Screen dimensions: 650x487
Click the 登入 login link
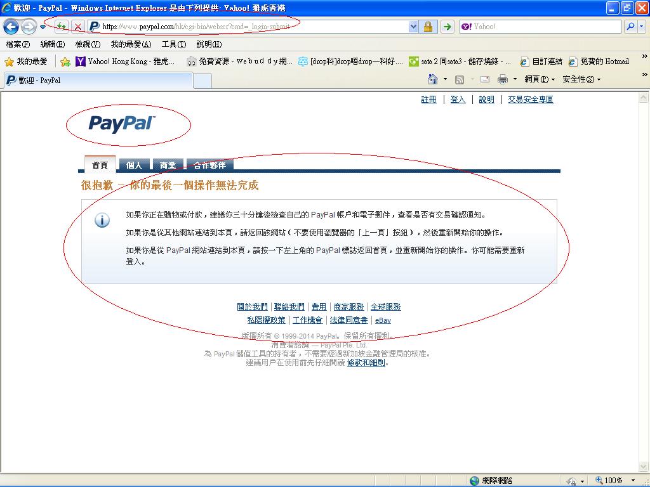click(458, 100)
